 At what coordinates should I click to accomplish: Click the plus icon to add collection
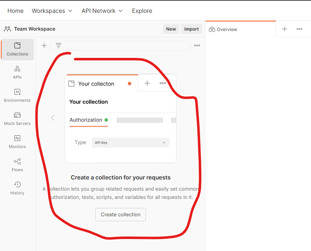44,45
